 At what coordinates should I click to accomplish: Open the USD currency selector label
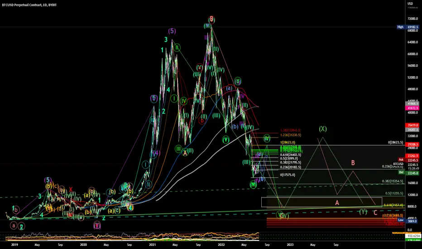click(410, 4)
